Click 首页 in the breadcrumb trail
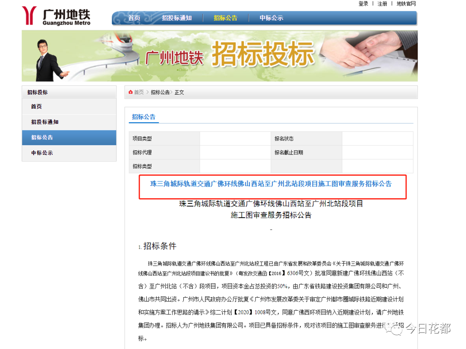466x349 pixels. click(x=139, y=92)
